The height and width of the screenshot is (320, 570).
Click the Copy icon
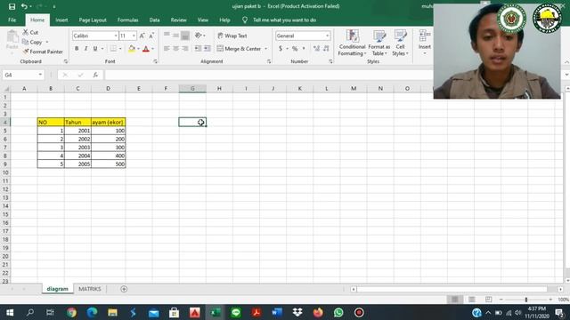25,42
